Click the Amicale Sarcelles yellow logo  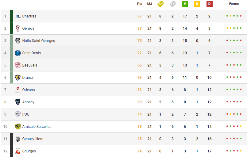click(18, 127)
